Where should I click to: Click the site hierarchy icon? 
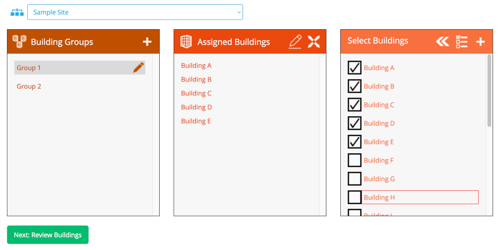[x=17, y=12]
